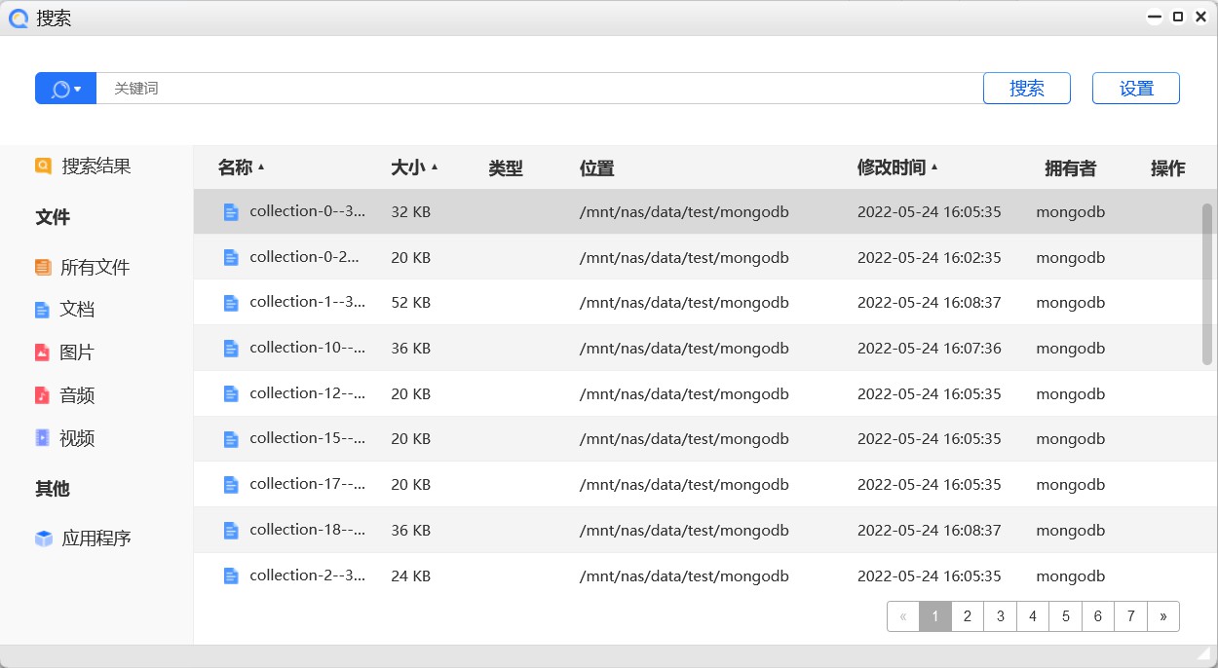Expand the 其他 section in sidebar

[52, 489]
